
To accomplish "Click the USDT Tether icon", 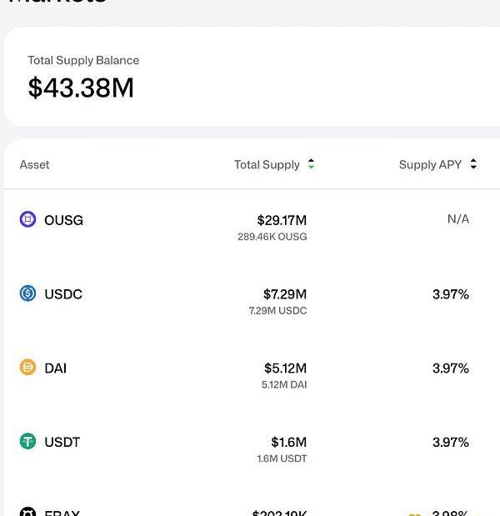I will click(27, 442).
